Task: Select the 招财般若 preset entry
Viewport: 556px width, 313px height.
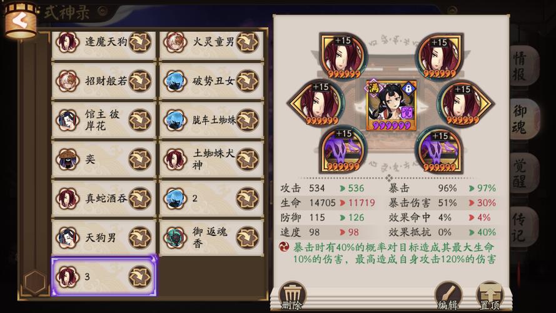Action: [104, 81]
